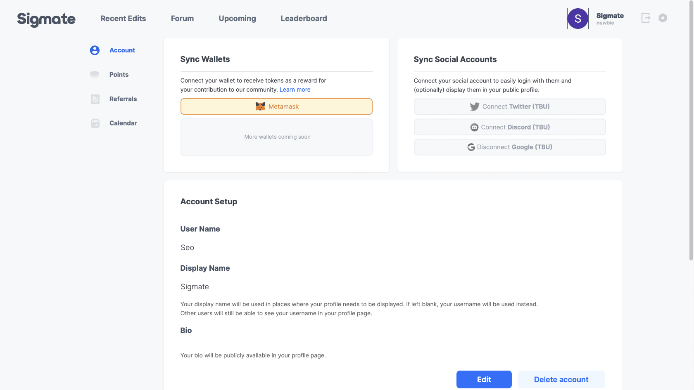Click the Delete account button
The width and height of the screenshot is (694, 390).
pyautogui.click(x=561, y=379)
